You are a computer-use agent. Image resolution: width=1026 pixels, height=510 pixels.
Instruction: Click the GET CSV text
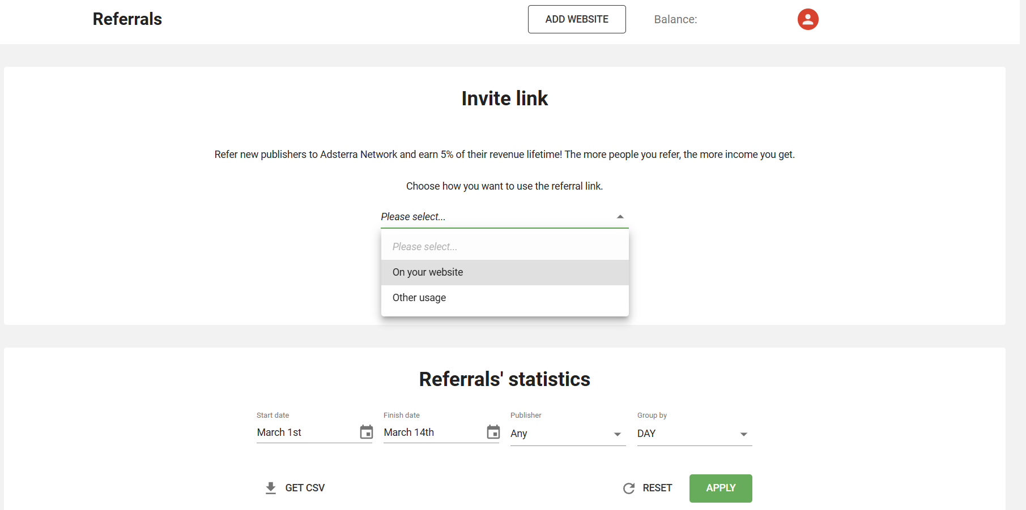pos(305,488)
